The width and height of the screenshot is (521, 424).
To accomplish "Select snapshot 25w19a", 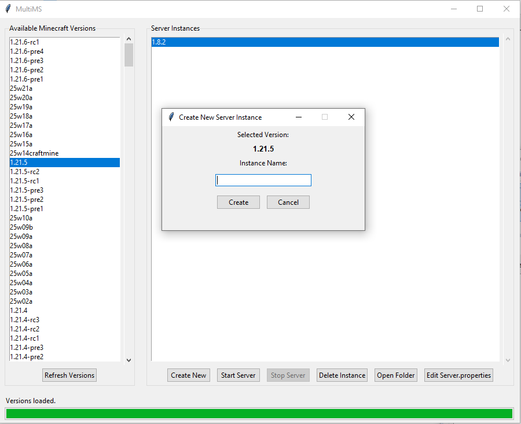I will tap(64, 107).
